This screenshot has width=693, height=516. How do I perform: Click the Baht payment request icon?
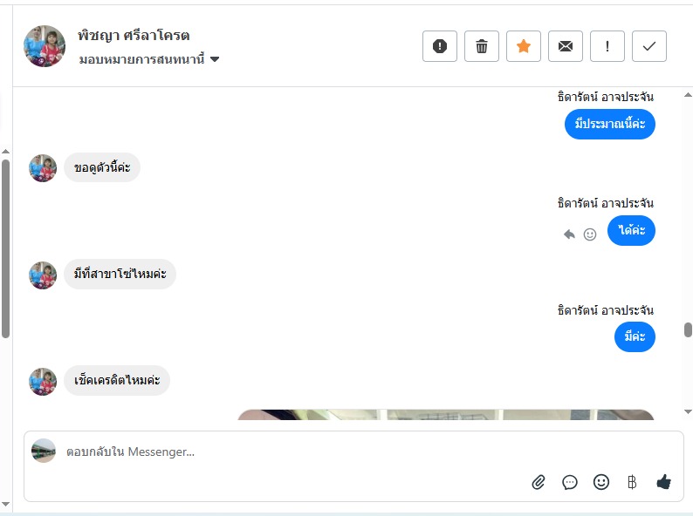(x=632, y=482)
